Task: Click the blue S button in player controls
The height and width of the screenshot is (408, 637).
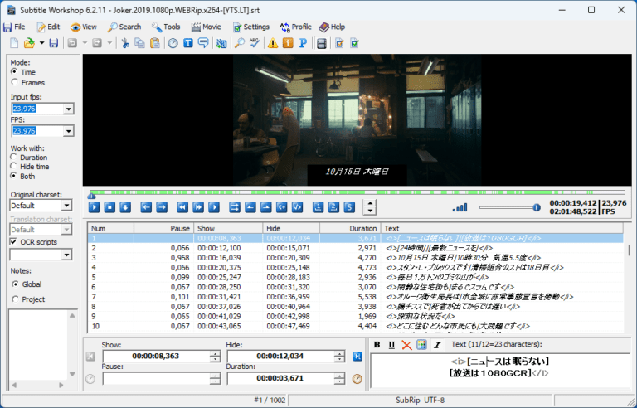Action: tap(349, 207)
